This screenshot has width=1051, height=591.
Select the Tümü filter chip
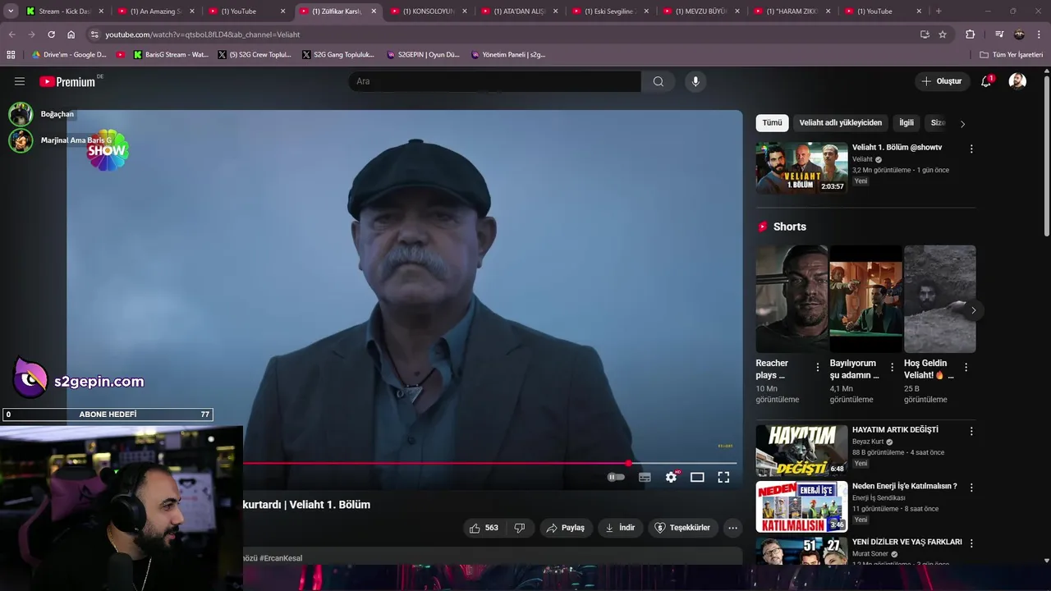pos(772,123)
